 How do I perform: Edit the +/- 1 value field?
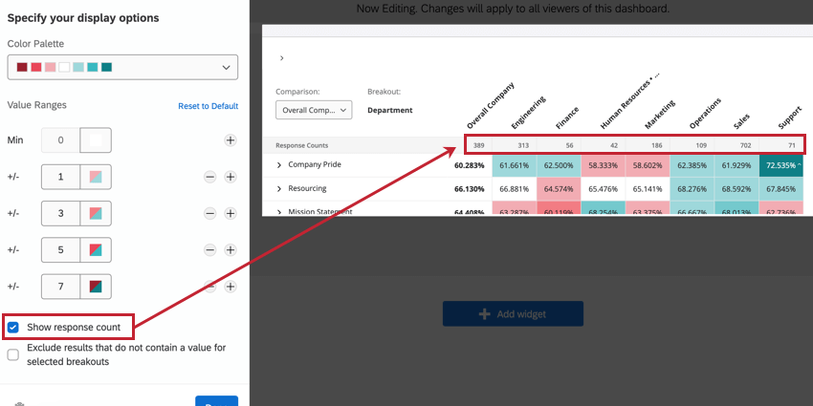click(60, 177)
